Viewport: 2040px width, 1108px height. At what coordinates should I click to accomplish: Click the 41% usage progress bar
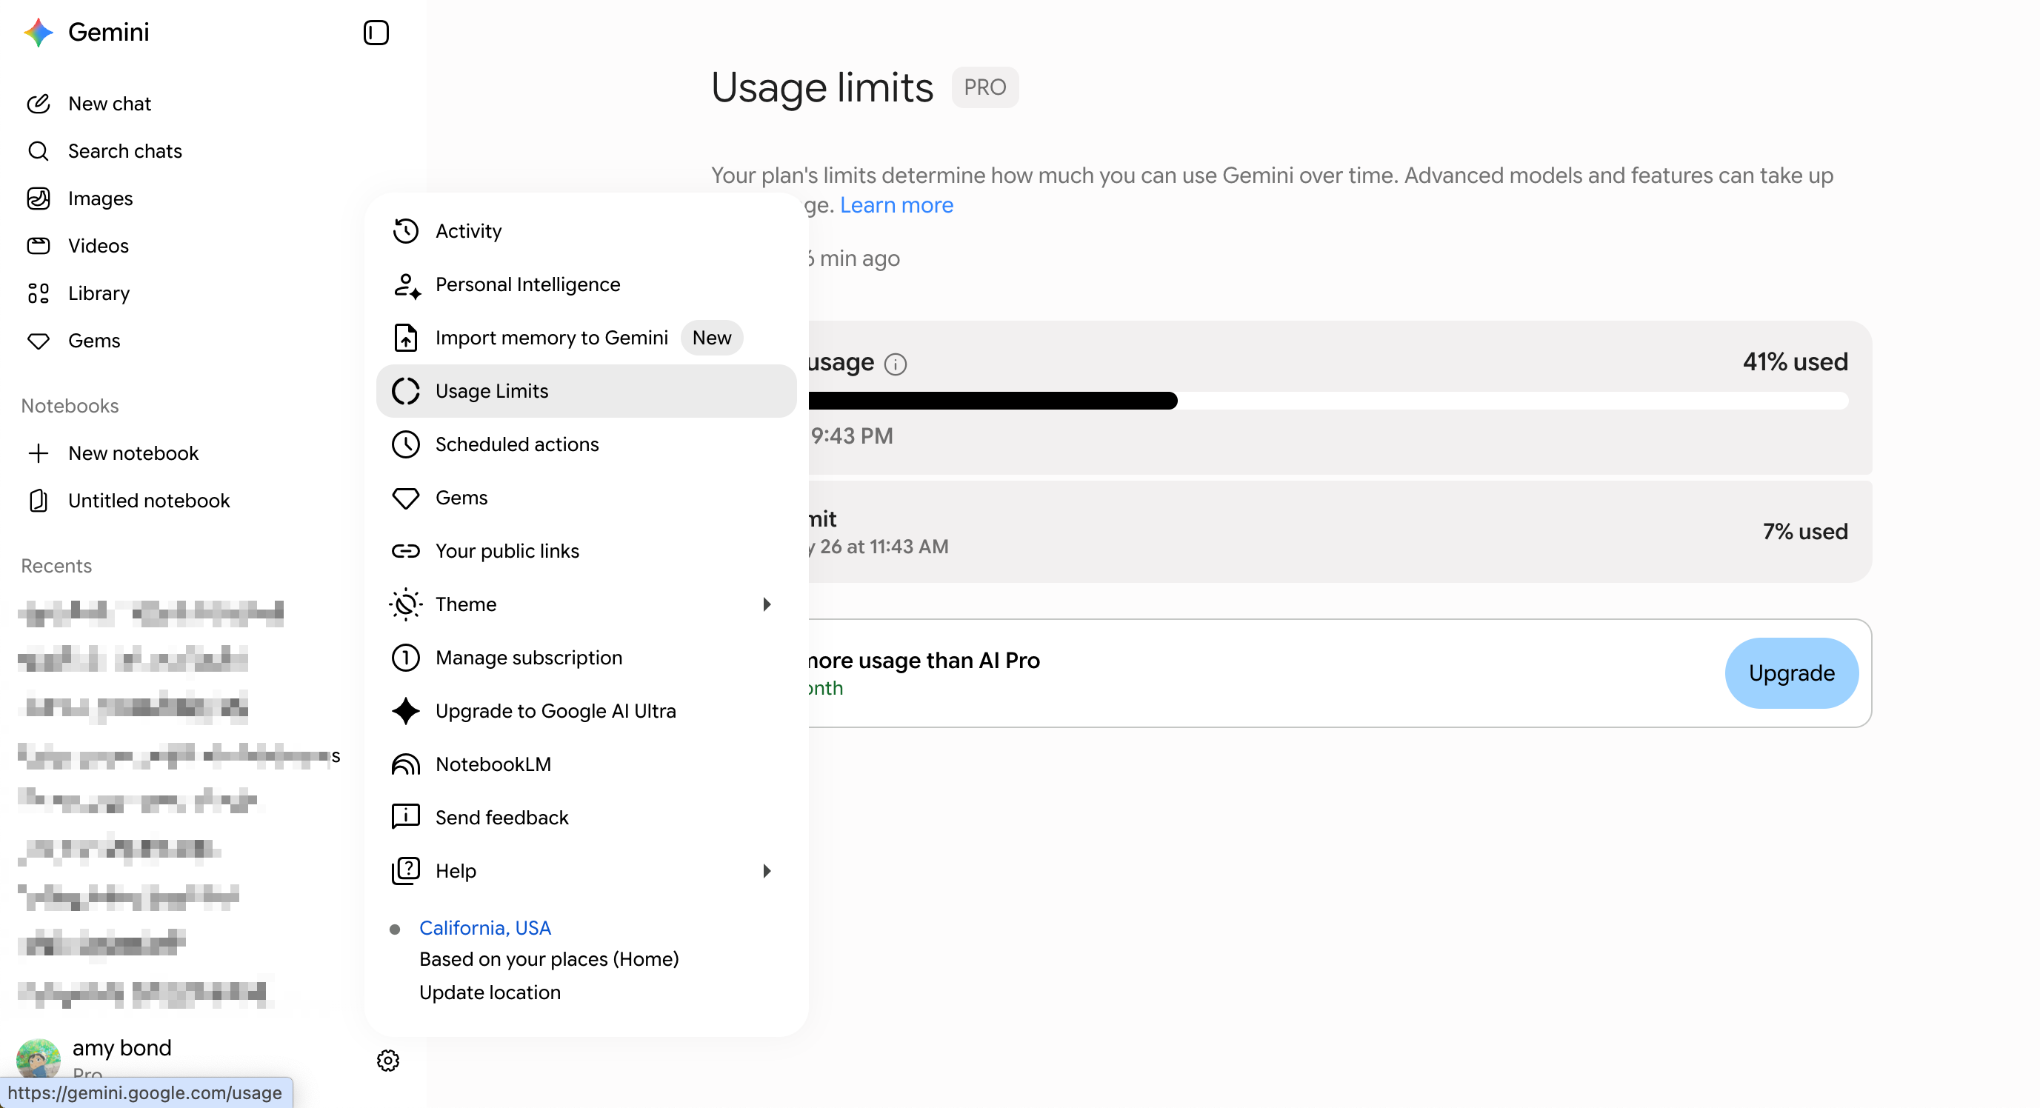click(1328, 401)
